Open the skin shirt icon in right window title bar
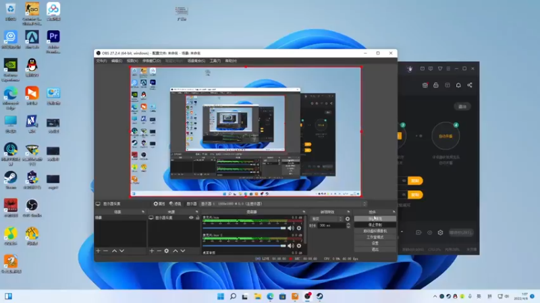Viewport: 540px width, 303px height. point(440,69)
